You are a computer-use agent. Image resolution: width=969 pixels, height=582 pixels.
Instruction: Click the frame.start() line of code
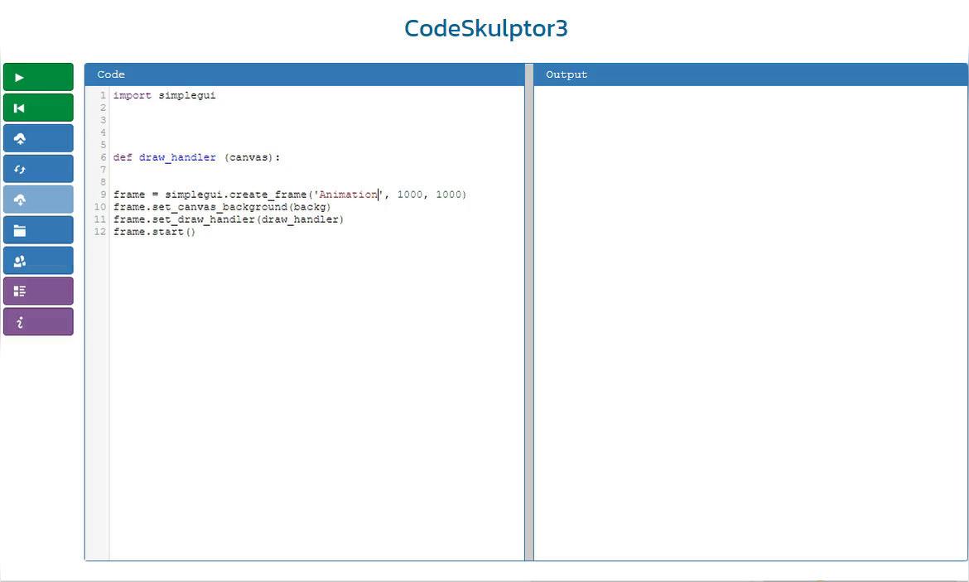154,232
